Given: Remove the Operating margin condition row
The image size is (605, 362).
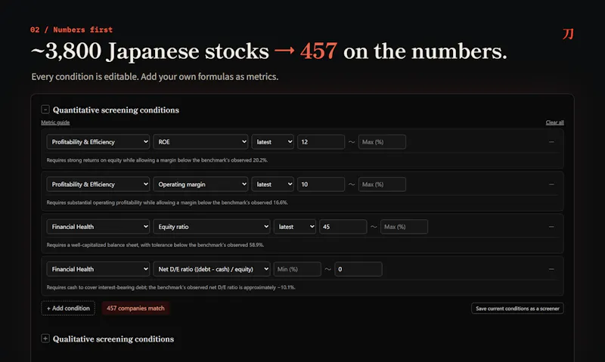Looking at the screenshot, I should [551, 184].
